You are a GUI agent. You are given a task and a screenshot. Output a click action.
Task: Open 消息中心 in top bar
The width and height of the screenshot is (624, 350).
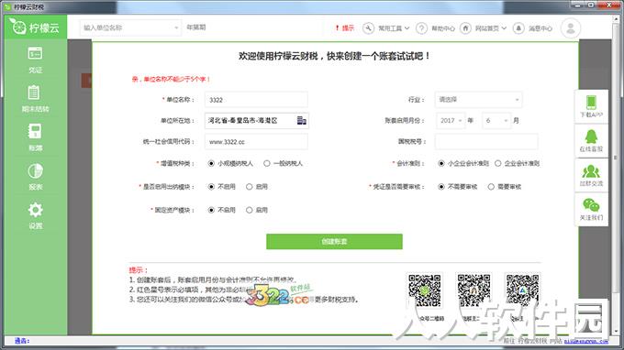pos(540,28)
